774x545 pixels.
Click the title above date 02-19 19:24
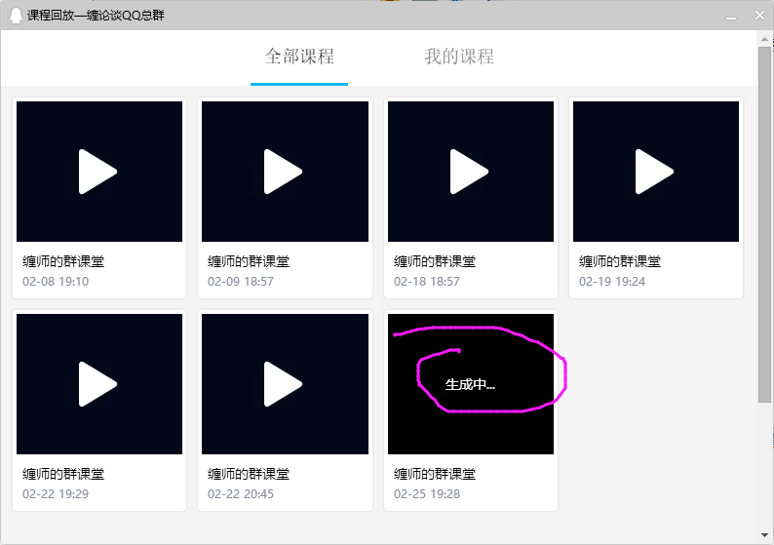(620, 261)
